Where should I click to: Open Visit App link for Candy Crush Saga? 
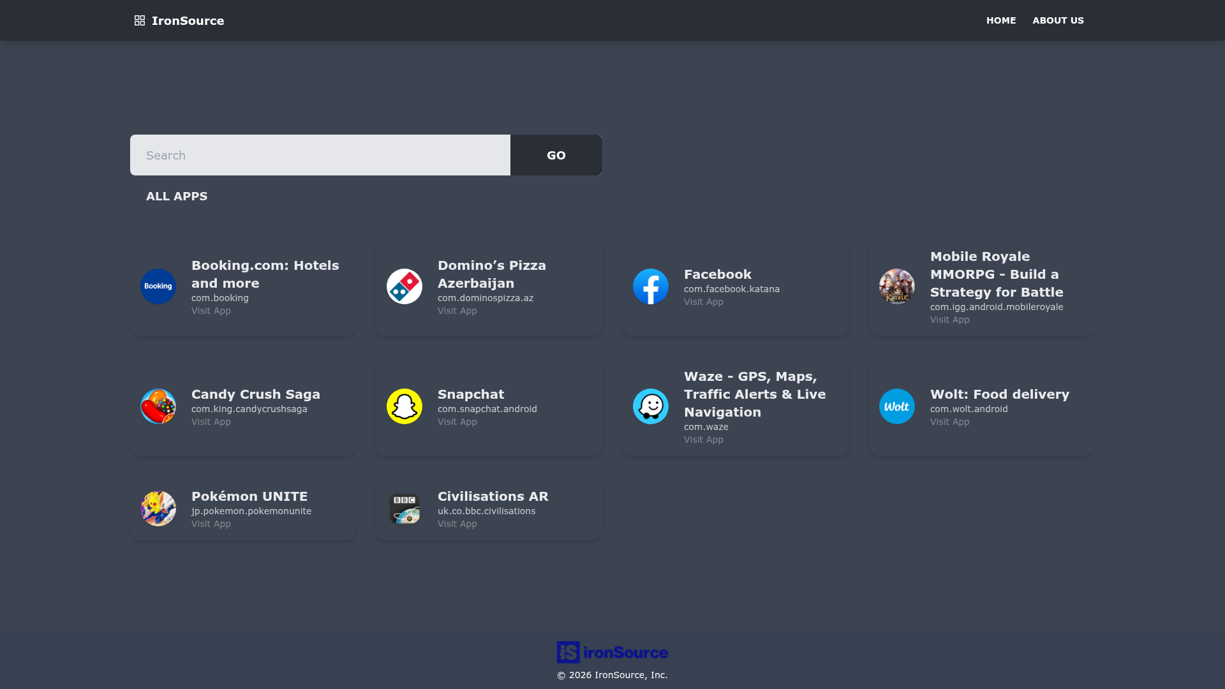click(211, 422)
